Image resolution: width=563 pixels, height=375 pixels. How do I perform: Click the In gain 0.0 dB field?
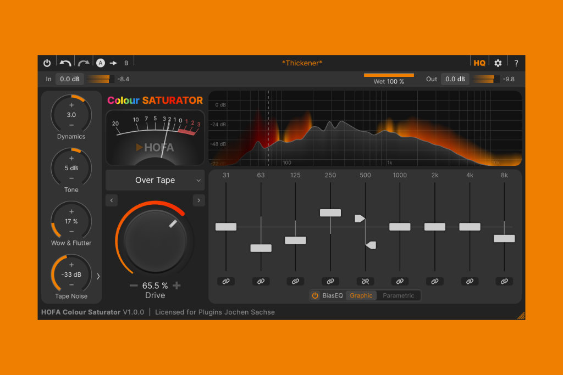click(x=69, y=79)
